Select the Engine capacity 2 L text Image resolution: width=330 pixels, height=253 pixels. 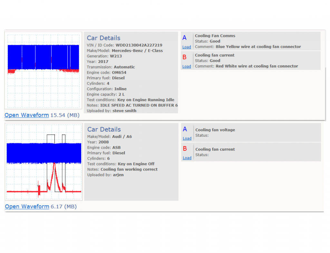tap(106, 94)
